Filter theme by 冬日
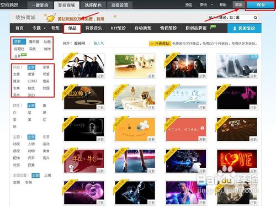Screen dimensions: 276x206 [x=46, y=137]
